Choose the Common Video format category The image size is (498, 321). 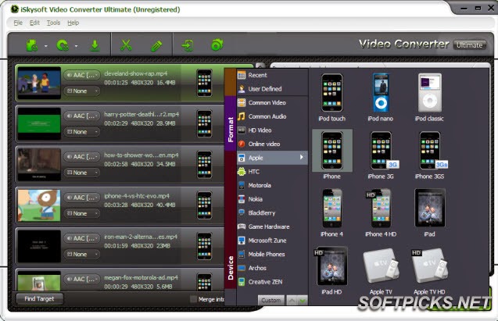(x=273, y=103)
